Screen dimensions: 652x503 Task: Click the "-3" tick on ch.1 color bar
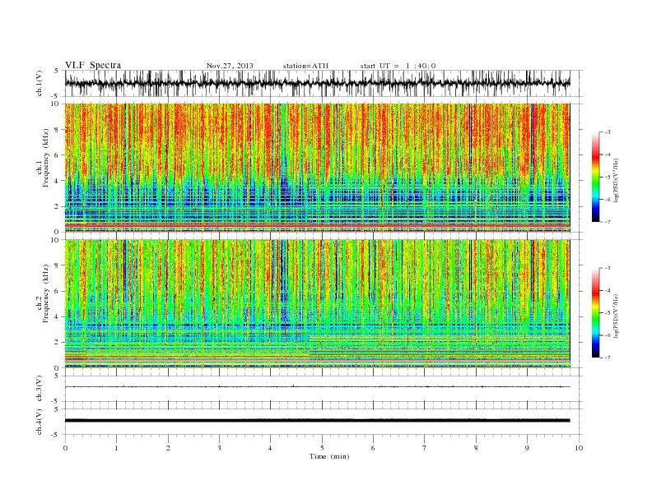click(608, 132)
